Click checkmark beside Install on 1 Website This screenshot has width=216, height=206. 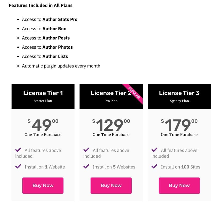(x=18, y=166)
